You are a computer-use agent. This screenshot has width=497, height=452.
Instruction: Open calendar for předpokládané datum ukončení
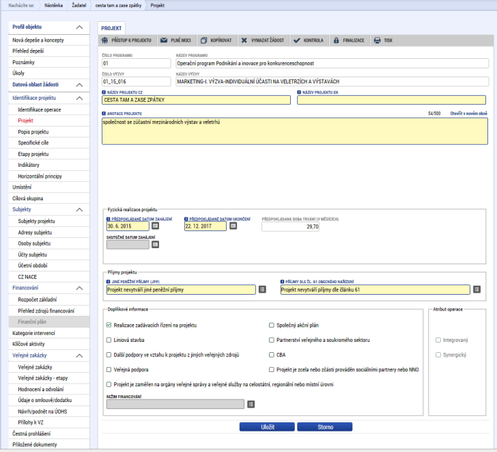click(x=233, y=226)
